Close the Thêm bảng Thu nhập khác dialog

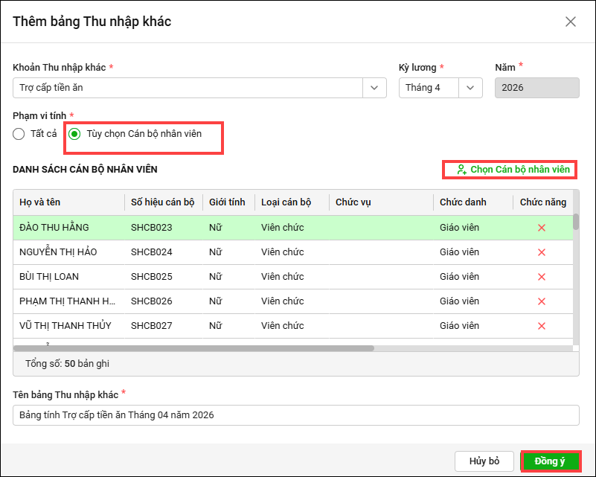click(x=571, y=22)
